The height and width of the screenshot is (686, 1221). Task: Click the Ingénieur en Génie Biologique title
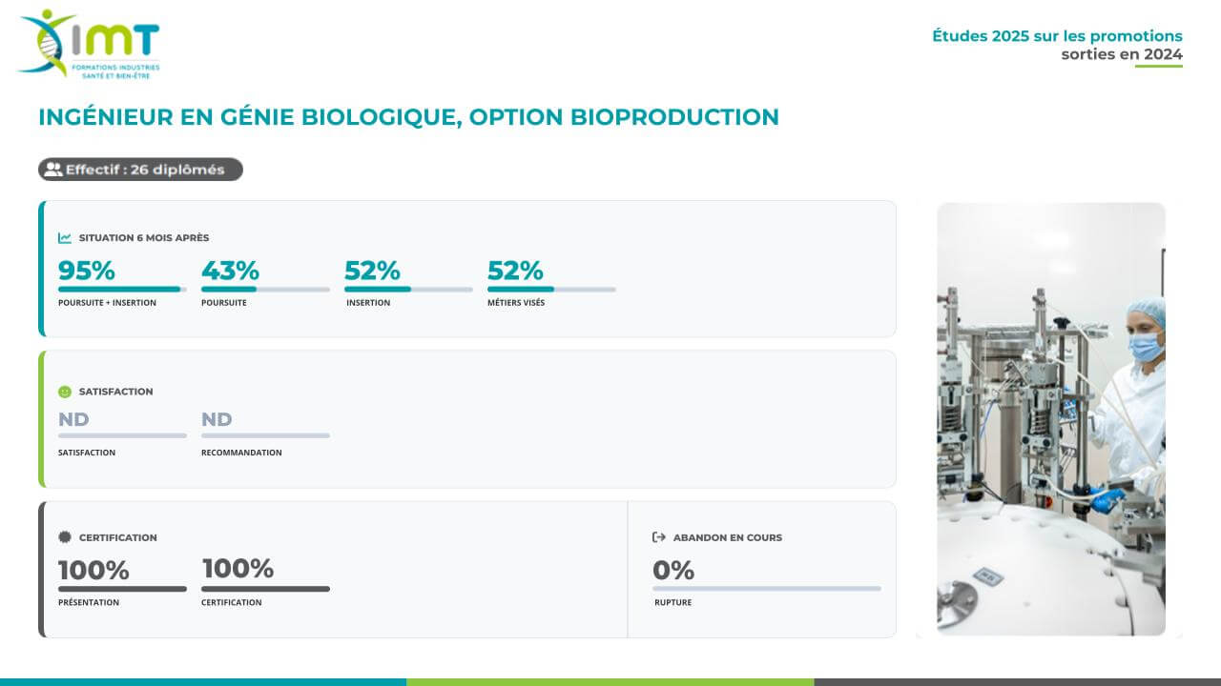point(408,117)
